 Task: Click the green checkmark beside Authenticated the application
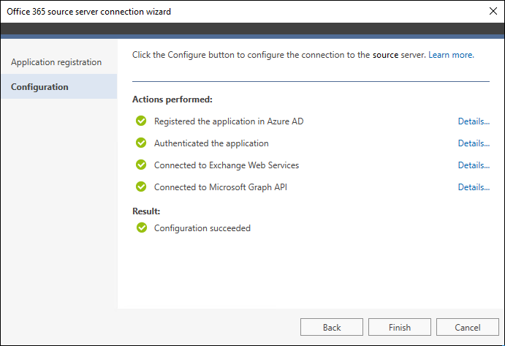click(x=141, y=143)
